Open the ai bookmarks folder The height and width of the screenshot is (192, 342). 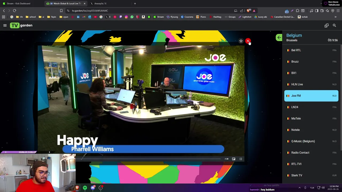pos(41,17)
